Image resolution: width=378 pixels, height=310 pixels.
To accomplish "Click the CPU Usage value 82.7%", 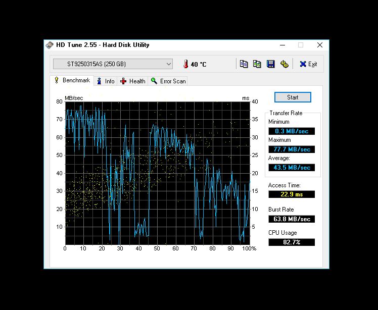I will 292,242.
